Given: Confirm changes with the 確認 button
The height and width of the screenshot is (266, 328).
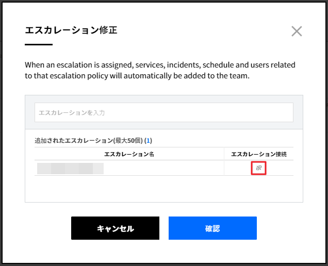Looking at the screenshot, I should click(x=212, y=228).
